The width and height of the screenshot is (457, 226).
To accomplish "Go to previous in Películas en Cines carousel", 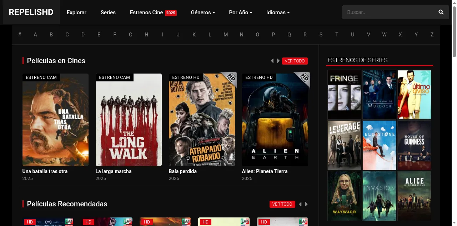I will pyautogui.click(x=272, y=61).
